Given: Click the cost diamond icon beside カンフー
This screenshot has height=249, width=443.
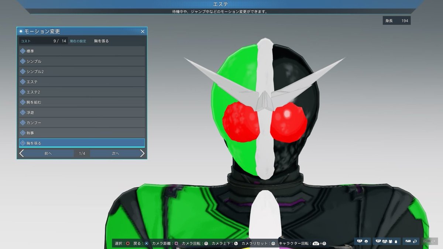Looking at the screenshot, I should [23, 122].
